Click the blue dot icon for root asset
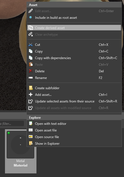Image resolution: width=124 pixels, height=177 pixels. [x=30, y=17]
